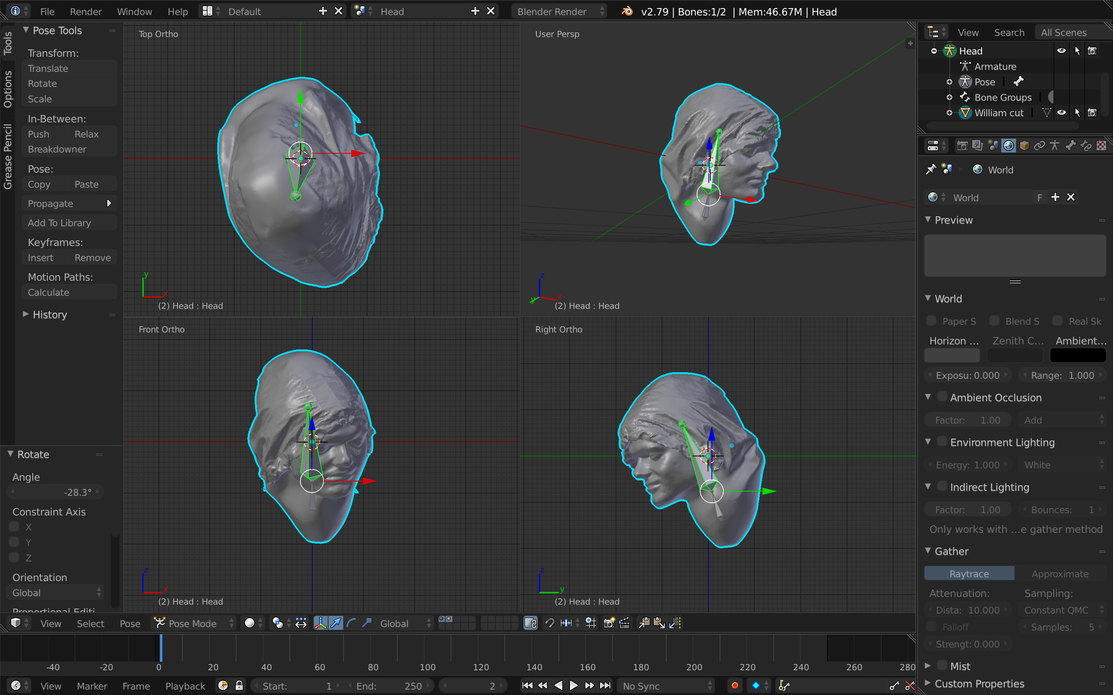The image size is (1113, 695).
Task: Open the Window menu
Action: tap(134, 12)
